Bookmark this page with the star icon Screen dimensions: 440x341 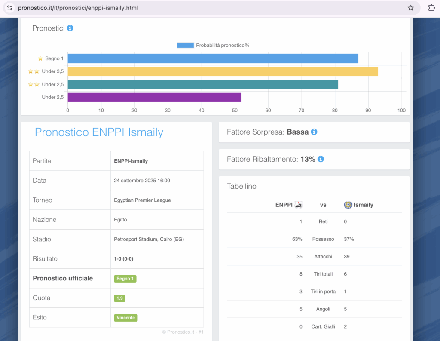click(410, 8)
